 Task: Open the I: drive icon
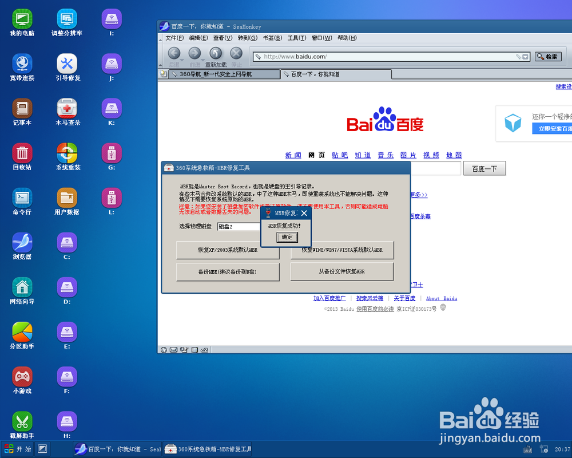112,22
